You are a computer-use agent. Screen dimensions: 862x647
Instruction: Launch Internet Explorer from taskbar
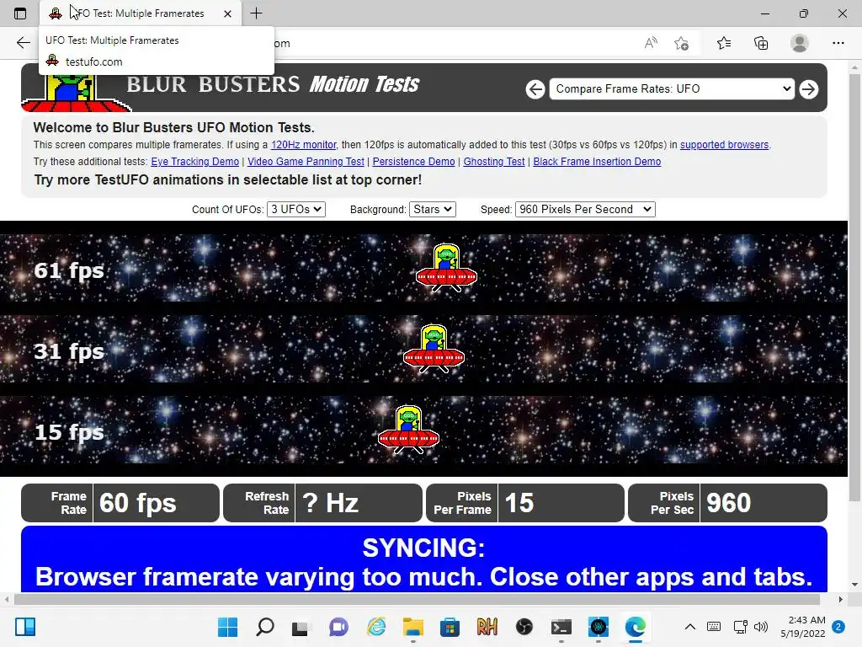coord(376,627)
